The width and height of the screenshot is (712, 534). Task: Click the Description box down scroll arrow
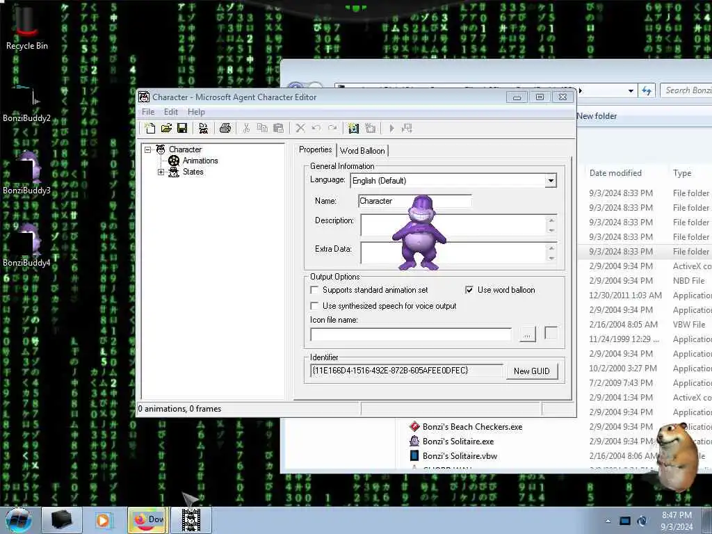coord(551,231)
